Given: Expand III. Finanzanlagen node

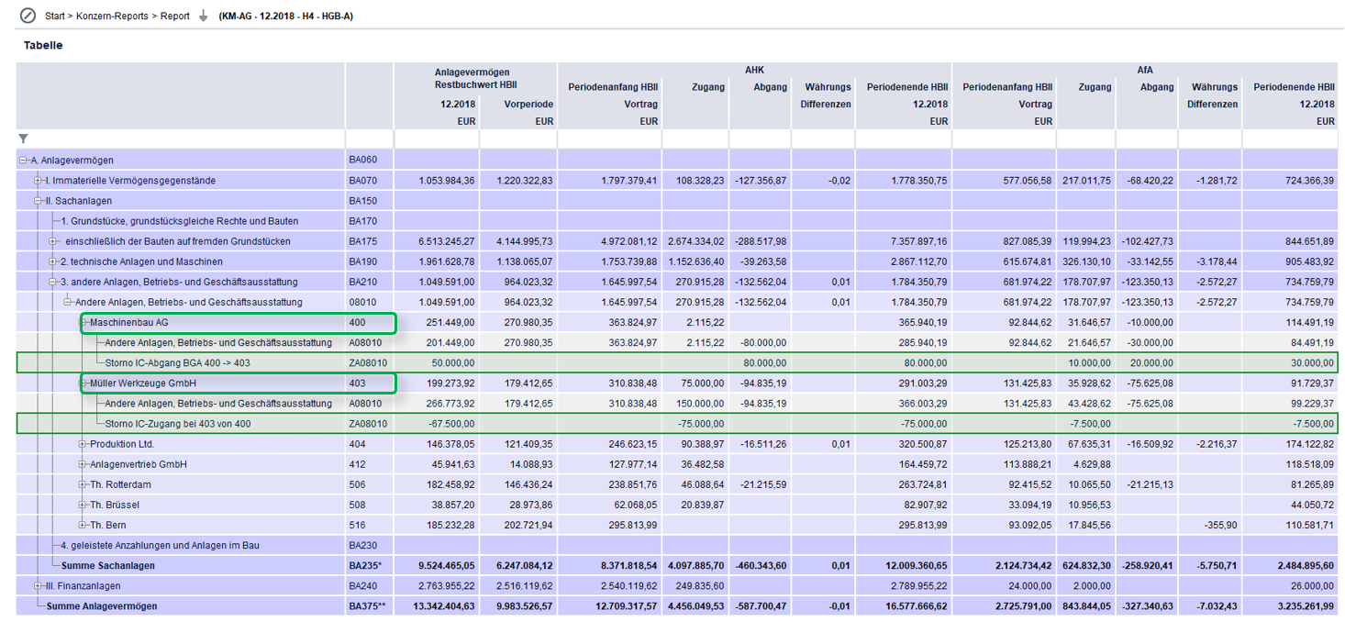Looking at the screenshot, I should (x=38, y=586).
